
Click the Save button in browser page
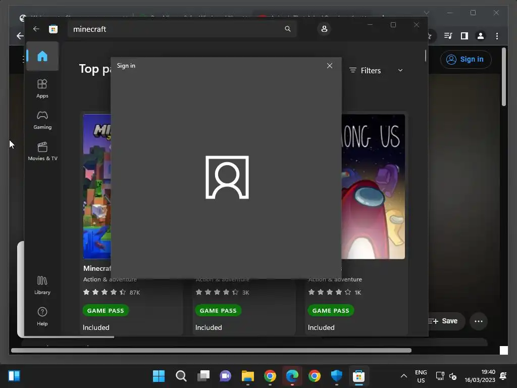point(447,321)
